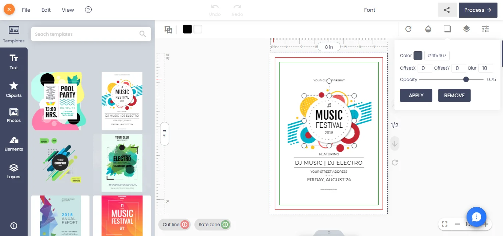Screen dimensions: 503x236
Task: Select the orange Music Festival 07 template
Action: [122, 216]
